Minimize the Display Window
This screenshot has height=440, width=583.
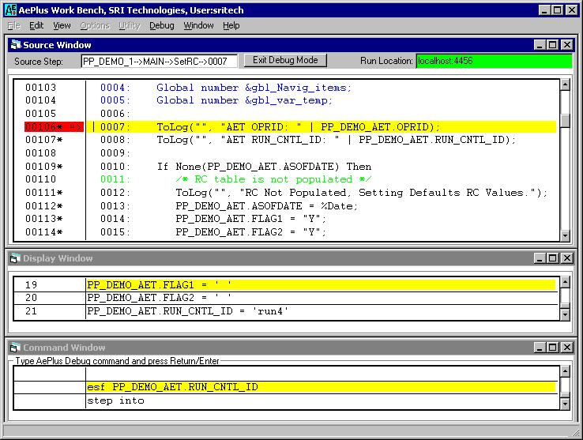540,258
